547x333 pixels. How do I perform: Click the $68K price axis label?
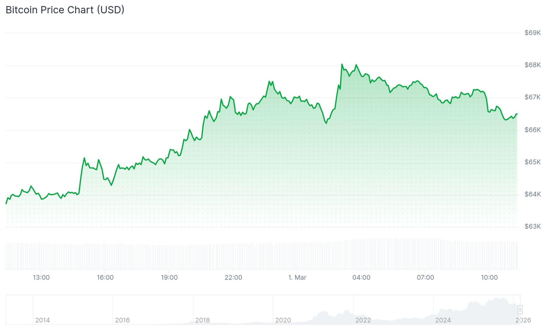click(x=532, y=65)
